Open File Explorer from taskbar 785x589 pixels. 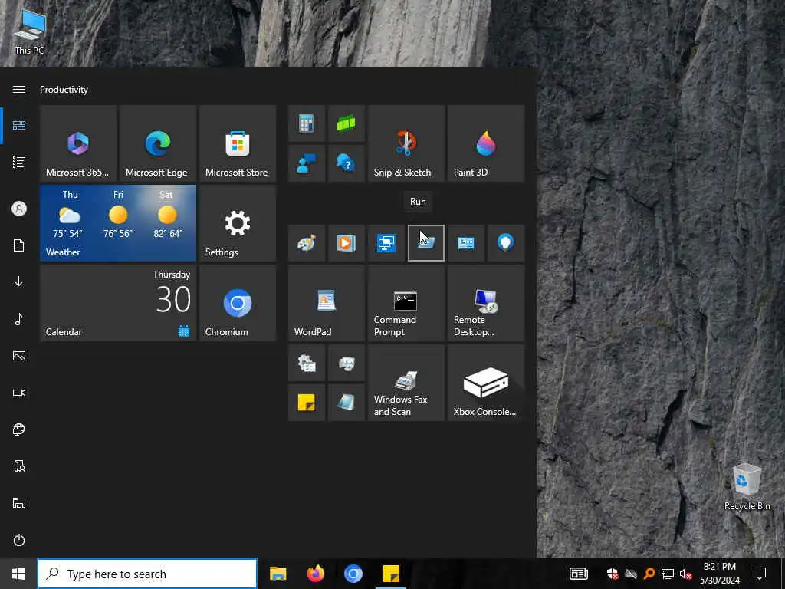[278, 574]
